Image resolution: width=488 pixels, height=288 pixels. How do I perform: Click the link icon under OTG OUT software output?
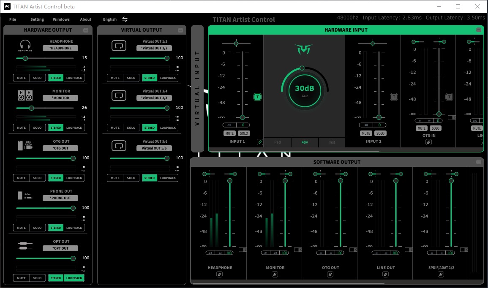pos(330,274)
